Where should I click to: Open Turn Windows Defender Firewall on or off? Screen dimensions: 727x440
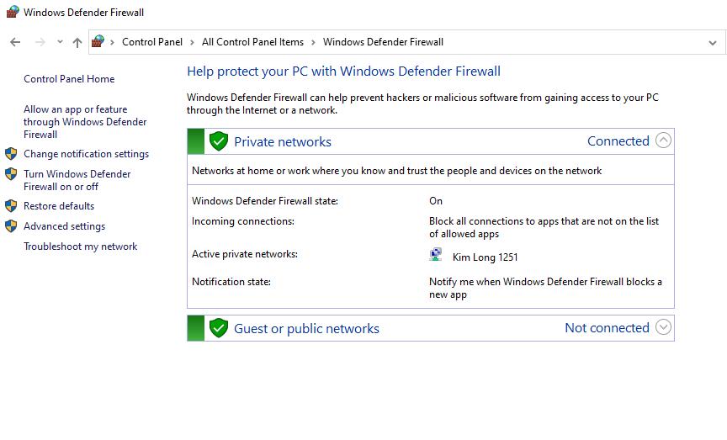click(77, 180)
